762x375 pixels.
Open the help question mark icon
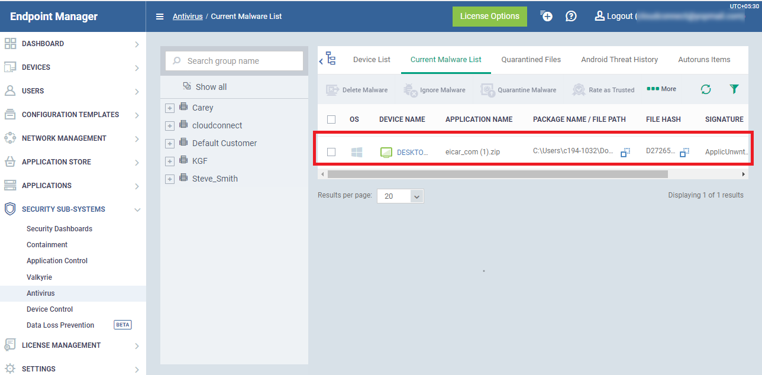coord(571,16)
